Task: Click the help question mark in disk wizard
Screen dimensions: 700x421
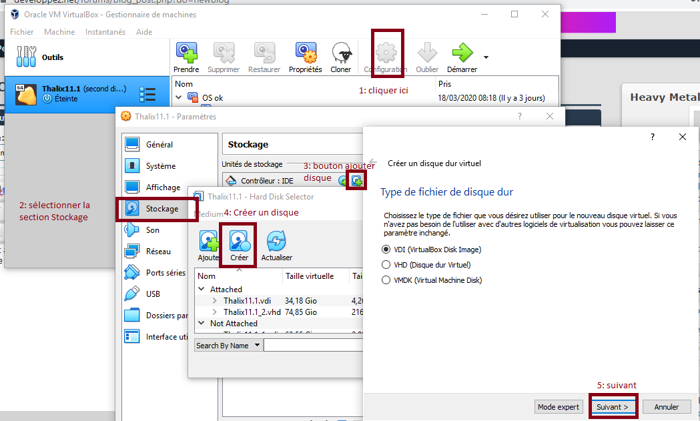Action: 652,137
